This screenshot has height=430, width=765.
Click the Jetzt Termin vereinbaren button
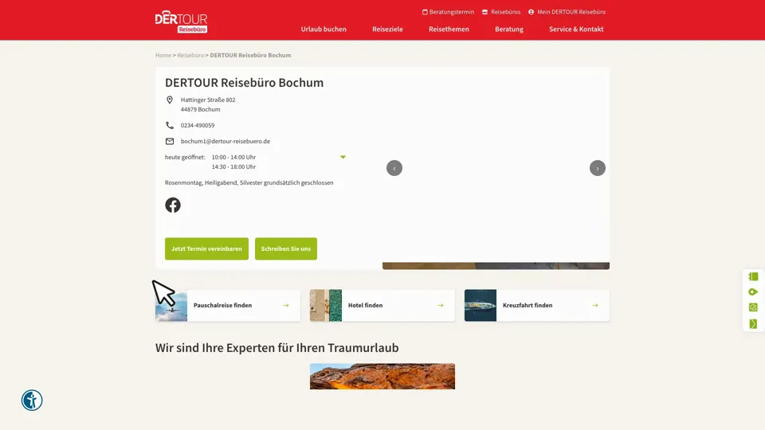tap(206, 248)
